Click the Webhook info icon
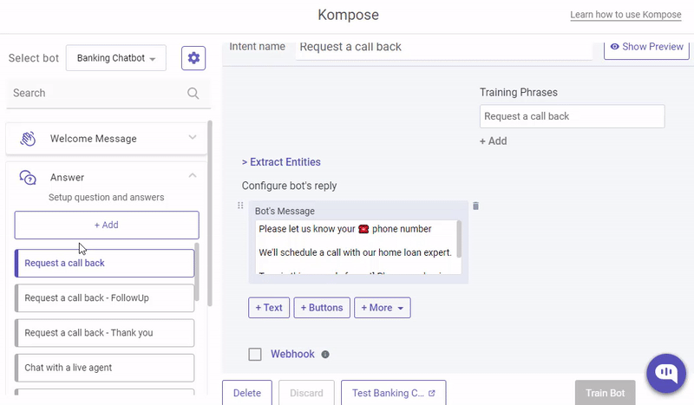Viewport: 694px width, 405px height. click(x=325, y=354)
